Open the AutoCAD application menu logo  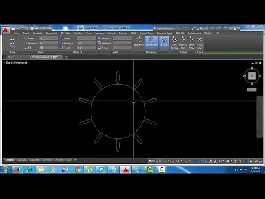6,30
